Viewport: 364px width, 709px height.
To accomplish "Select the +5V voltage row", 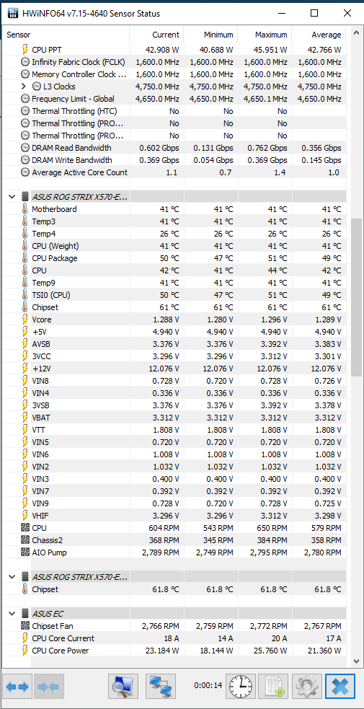I will tap(174, 332).
